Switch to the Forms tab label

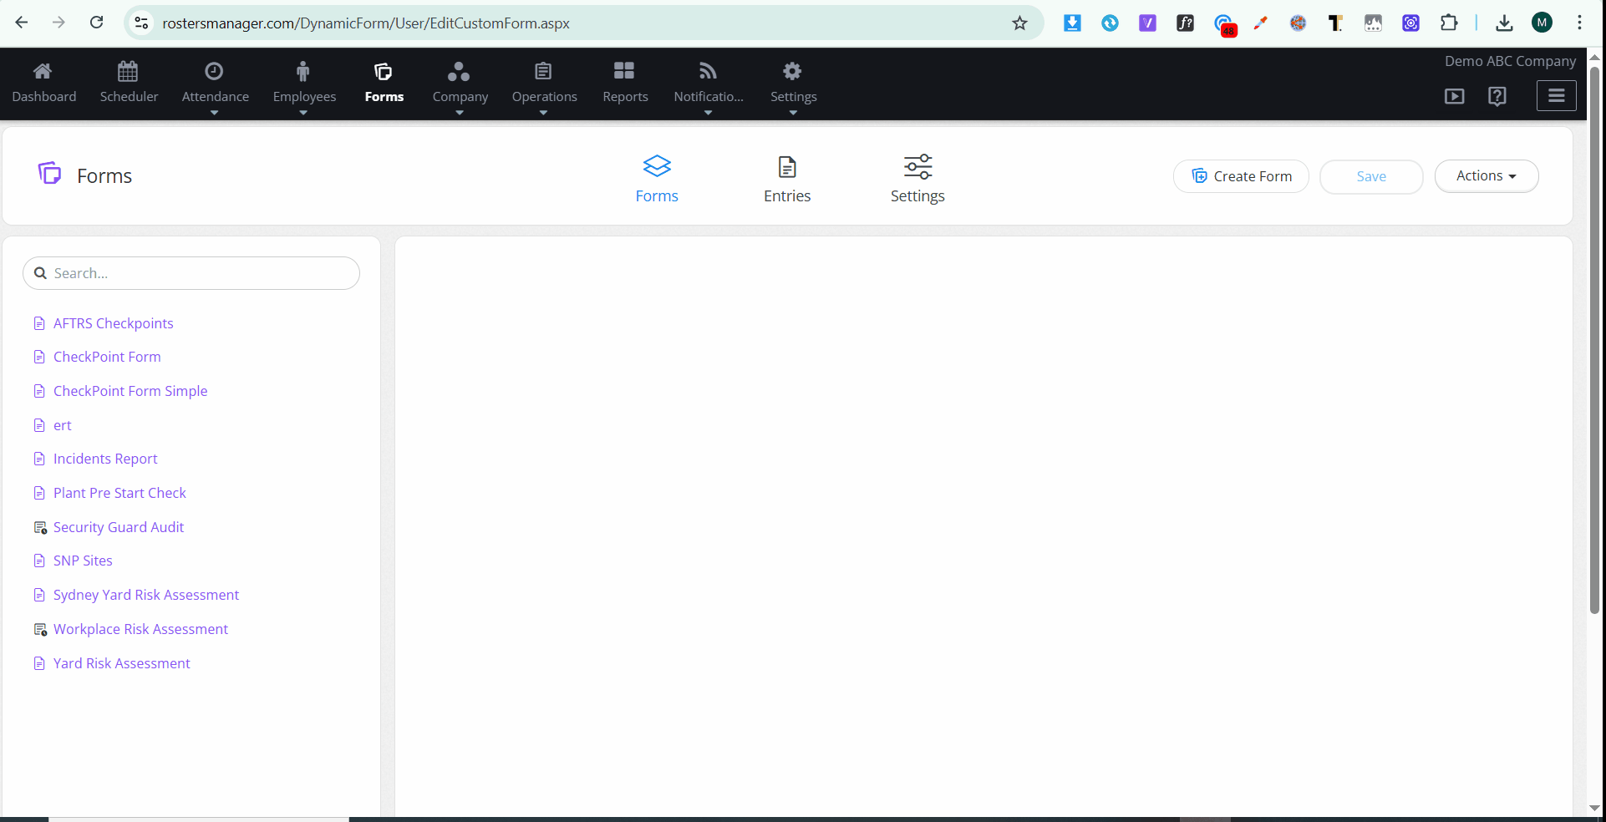pyautogui.click(x=657, y=195)
